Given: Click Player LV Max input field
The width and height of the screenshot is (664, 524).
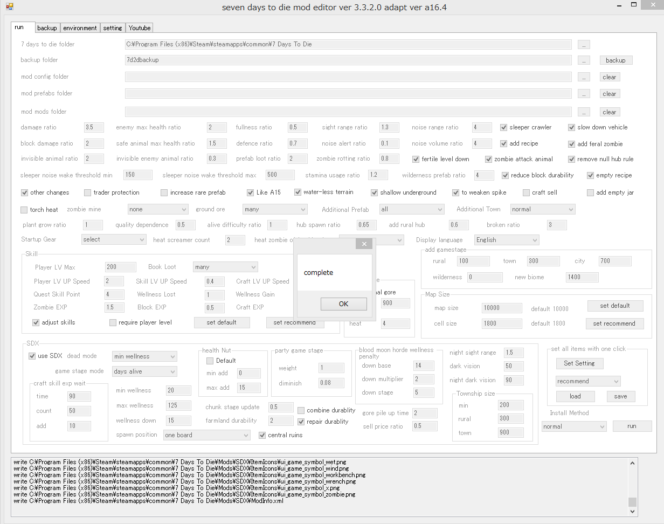Looking at the screenshot, I should (x=121, y=267).
